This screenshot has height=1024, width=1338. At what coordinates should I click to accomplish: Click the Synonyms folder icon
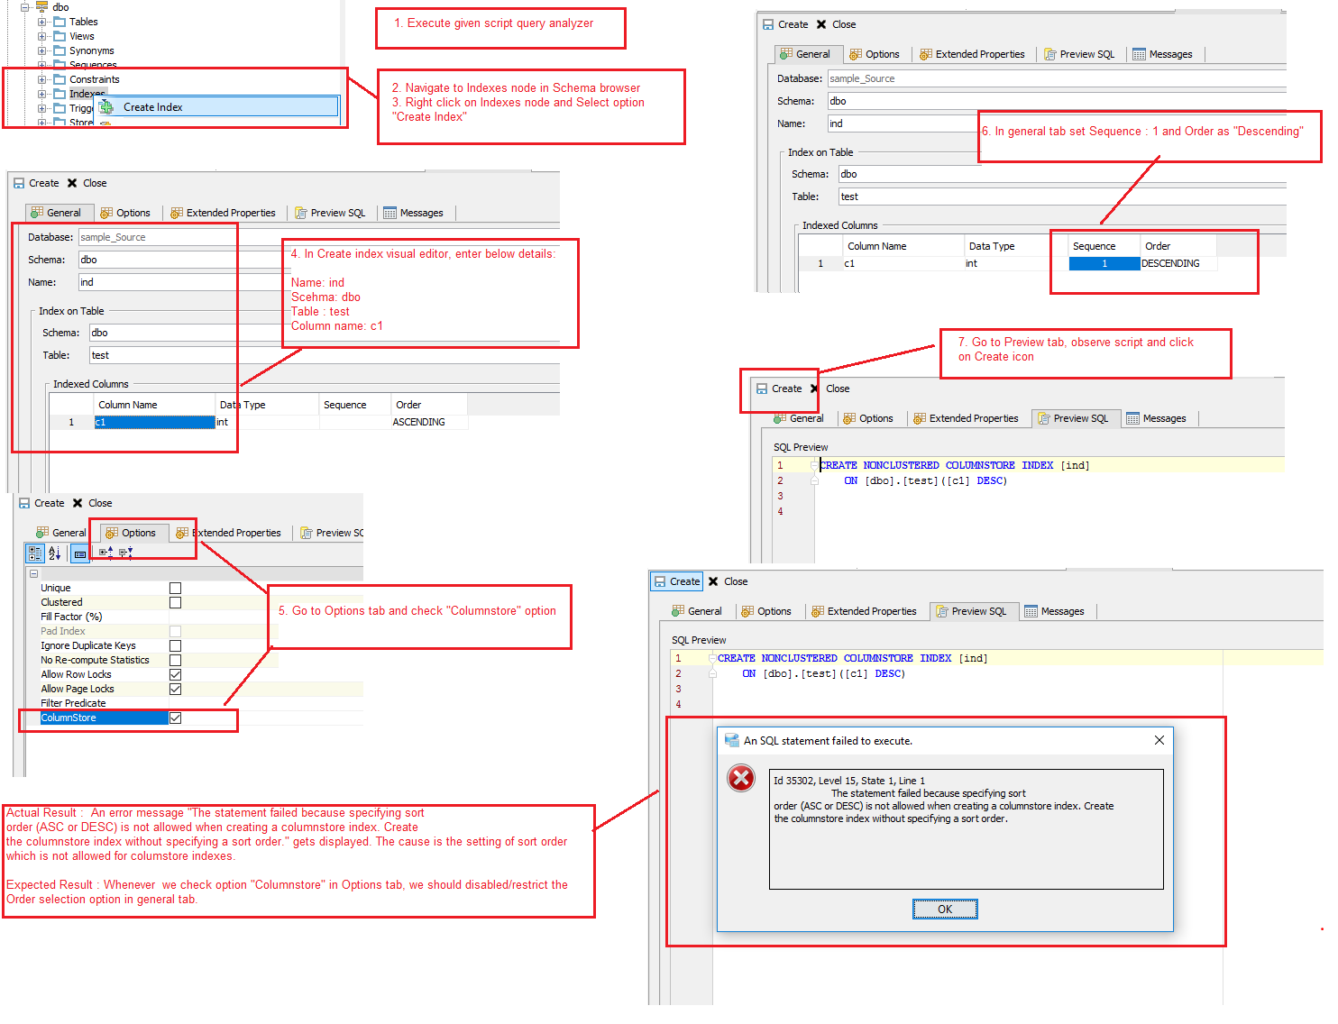(60, 50)
